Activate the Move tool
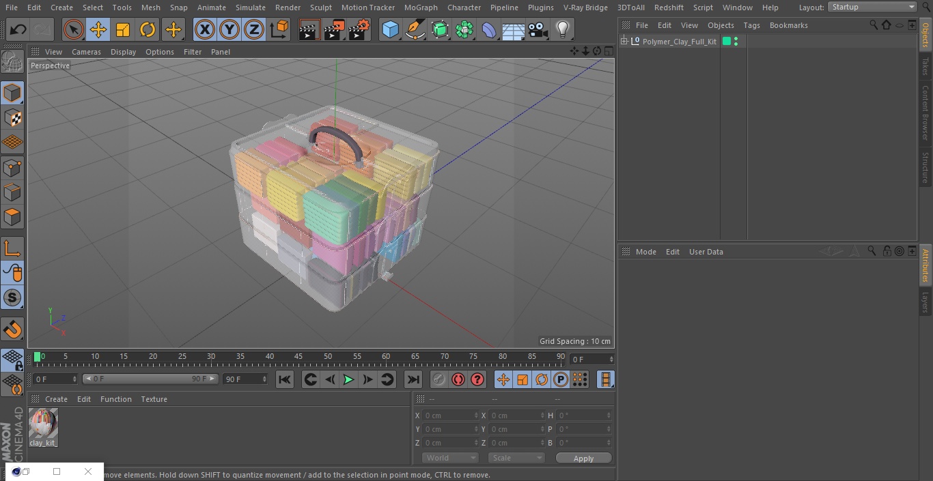 click(98, 30)
